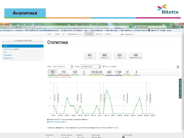Select the 1 120 views metric tab
This screenshot has height=138, width=184.
pyautogui.click(x=118, y=73)
